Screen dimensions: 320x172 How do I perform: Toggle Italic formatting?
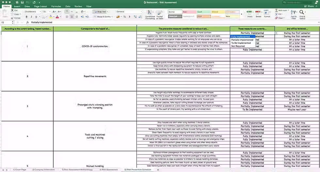click(31, 17)
